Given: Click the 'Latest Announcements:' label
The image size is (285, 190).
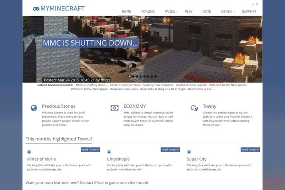Looking at the screenshot, I should [x=55, y=85].
